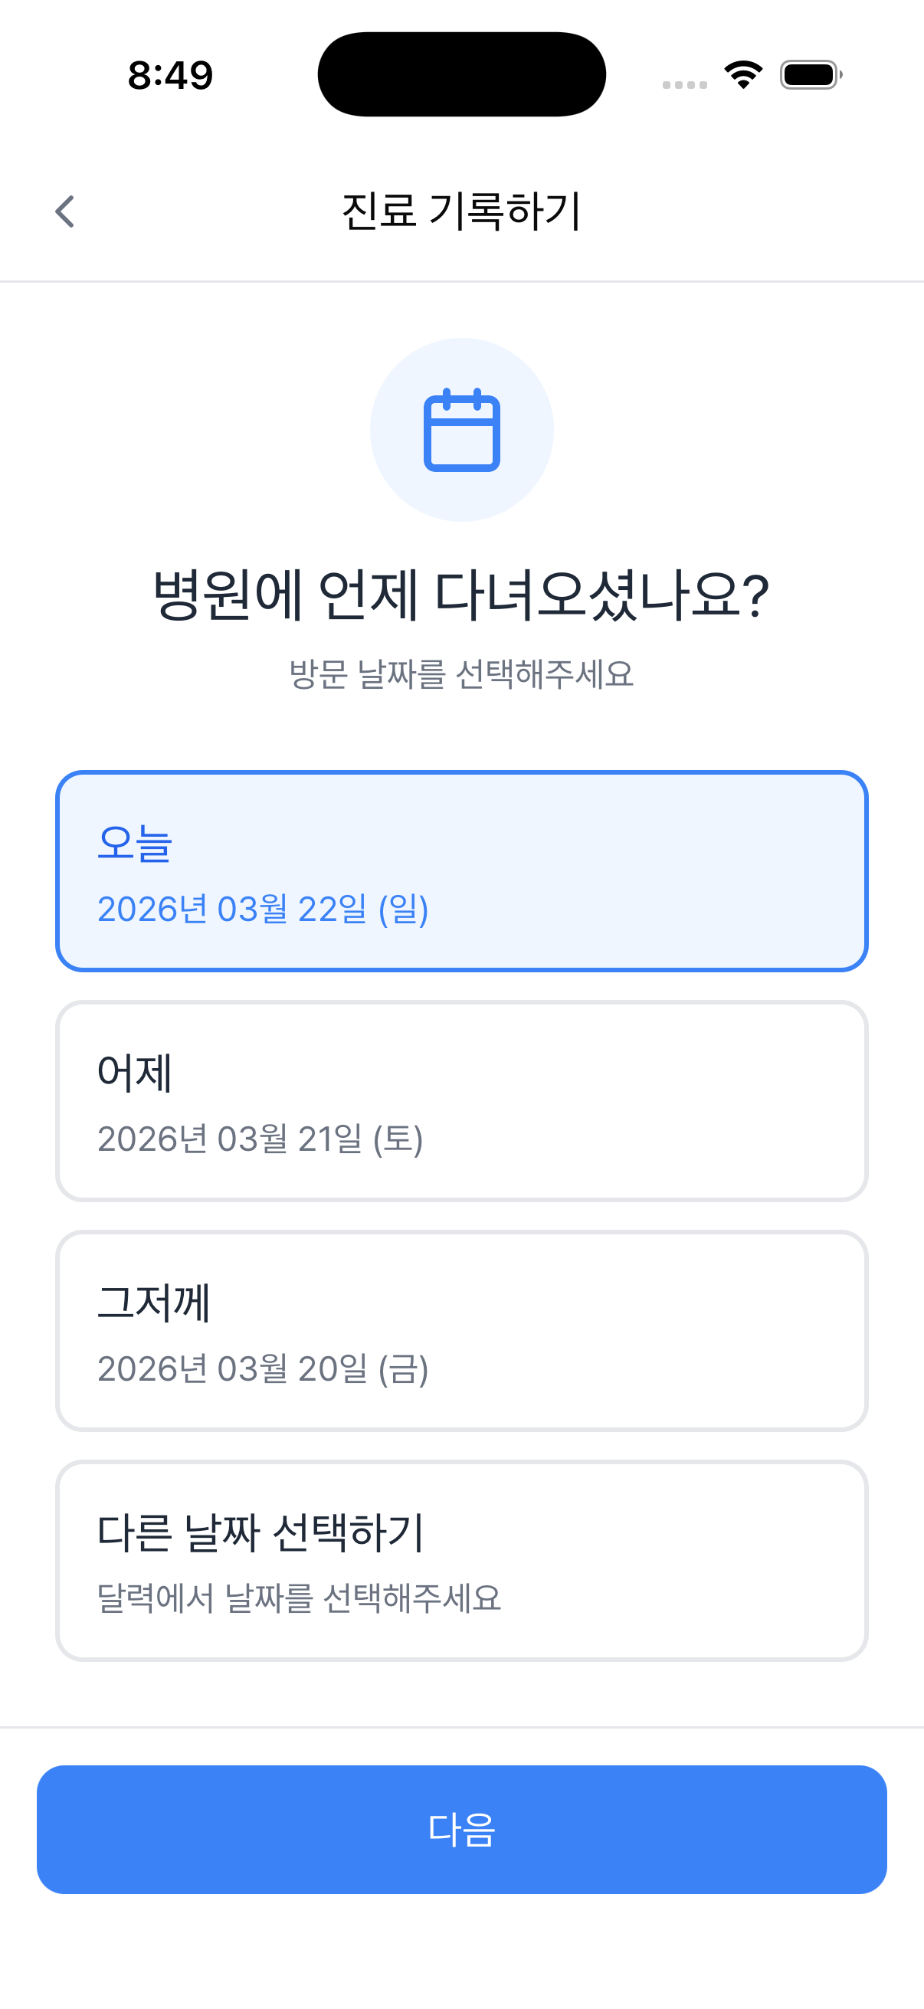Tap the back chevron icon

[65, 211]
